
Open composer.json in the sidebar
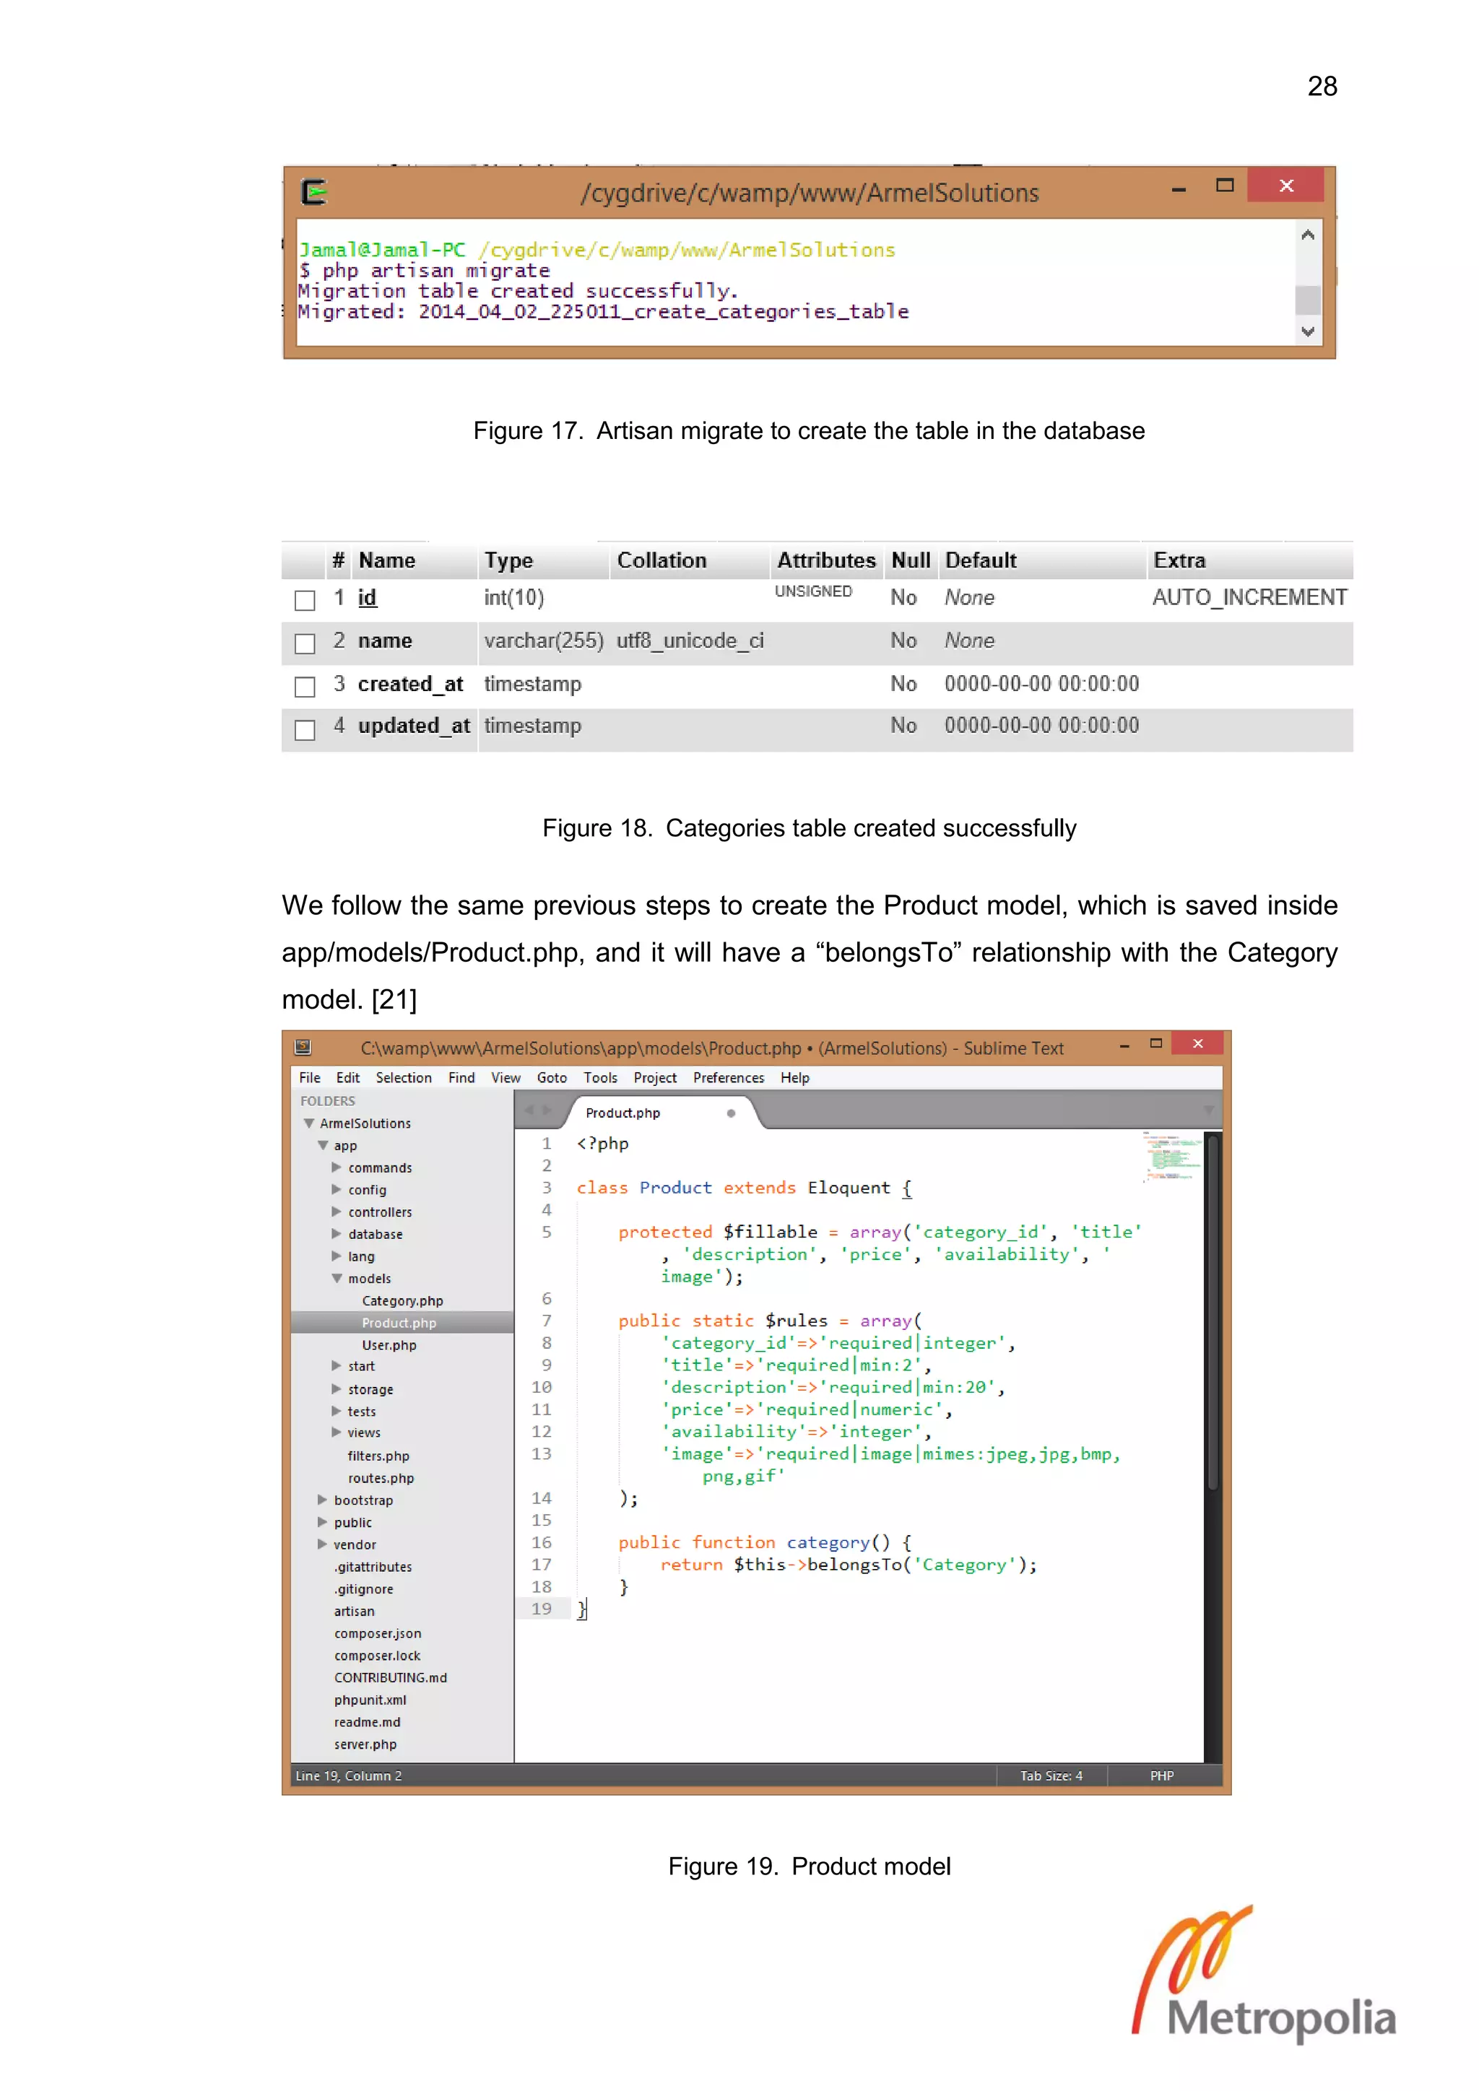point(377,1633)
